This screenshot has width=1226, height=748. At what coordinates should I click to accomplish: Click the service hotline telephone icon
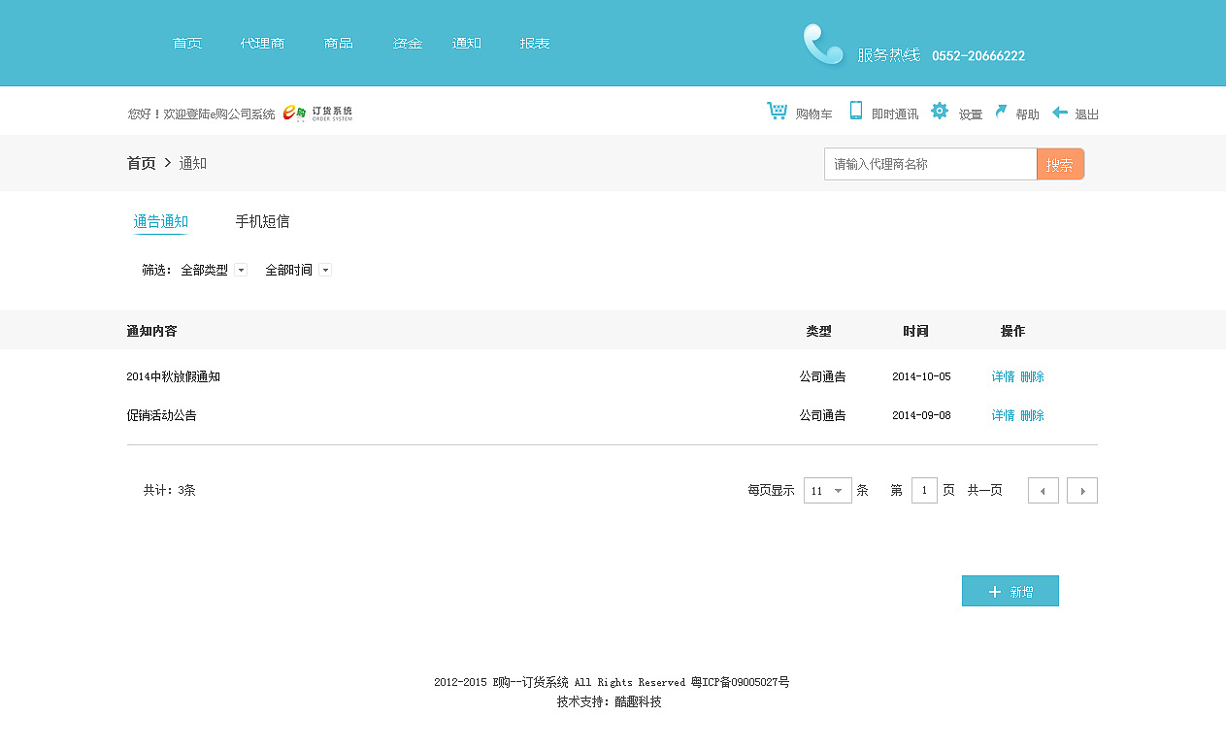click(x=823, y=45)
